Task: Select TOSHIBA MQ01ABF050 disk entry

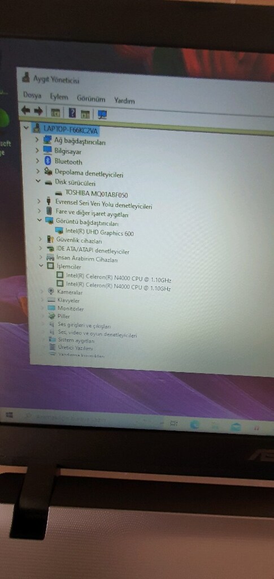Action: (x=97, y=195)
